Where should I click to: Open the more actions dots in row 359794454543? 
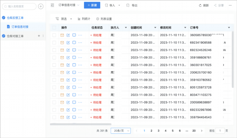80,117
